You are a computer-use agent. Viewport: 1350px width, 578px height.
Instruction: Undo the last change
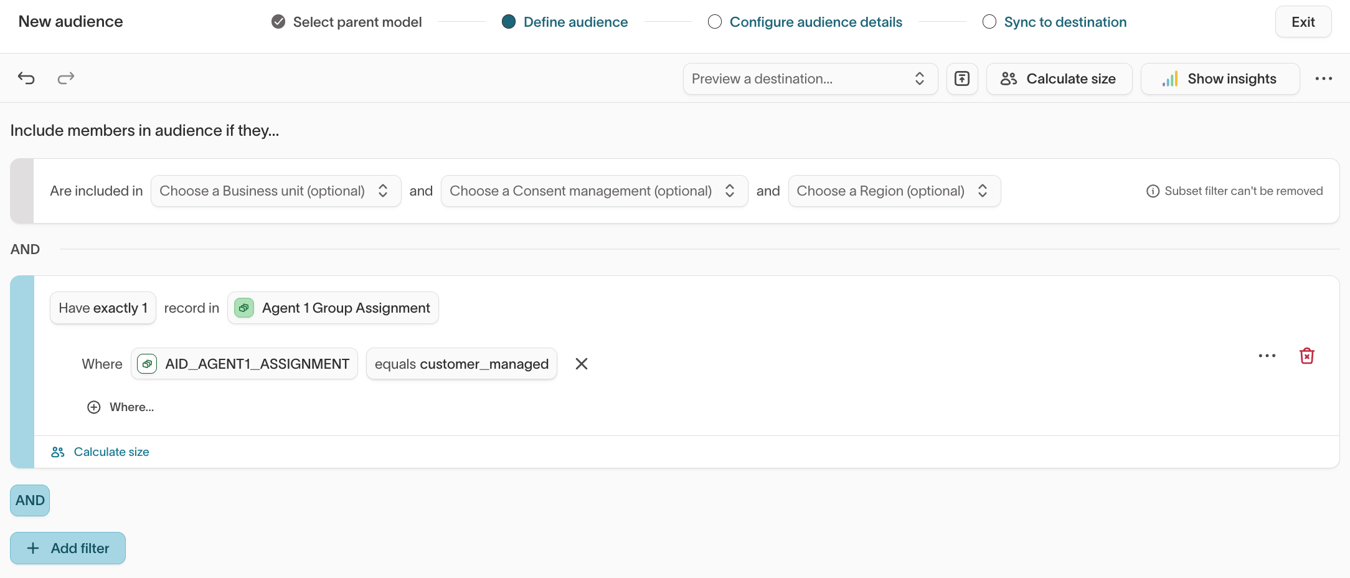[26, 78]
